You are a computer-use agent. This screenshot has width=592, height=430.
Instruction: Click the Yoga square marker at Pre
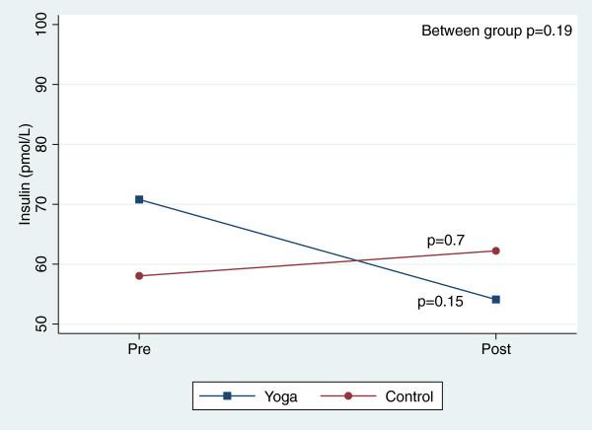point(139,199)
